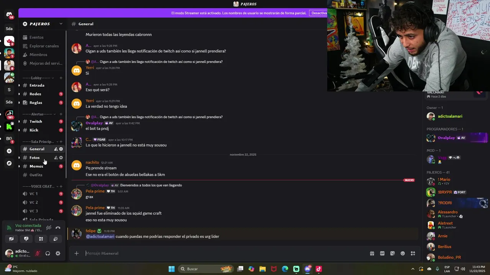Disconnect from voice with the hang-up icon
This screenshot has height=275, width=490.
(x=58, y=228)
